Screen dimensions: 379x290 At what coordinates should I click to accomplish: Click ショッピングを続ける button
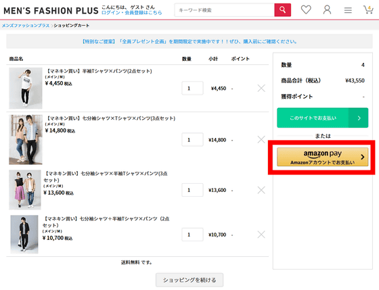[x=189, y=280]
